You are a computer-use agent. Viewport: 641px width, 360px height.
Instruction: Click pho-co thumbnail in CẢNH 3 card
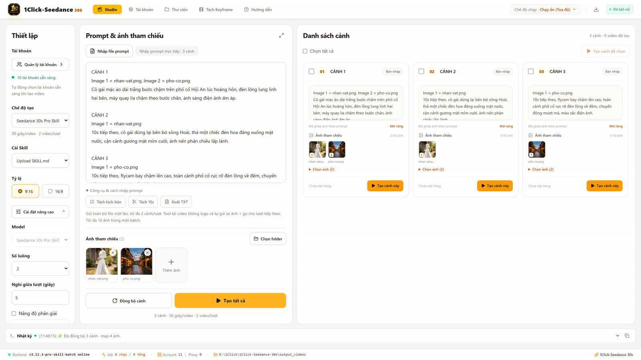coord(537,150)
